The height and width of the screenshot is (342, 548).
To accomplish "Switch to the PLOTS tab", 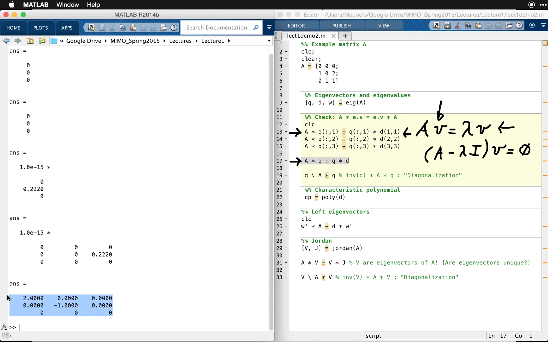I will tap(41, 28).
